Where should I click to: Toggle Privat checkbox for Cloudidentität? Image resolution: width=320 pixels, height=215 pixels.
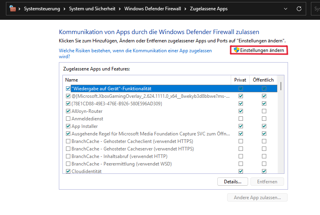[241, 171]
